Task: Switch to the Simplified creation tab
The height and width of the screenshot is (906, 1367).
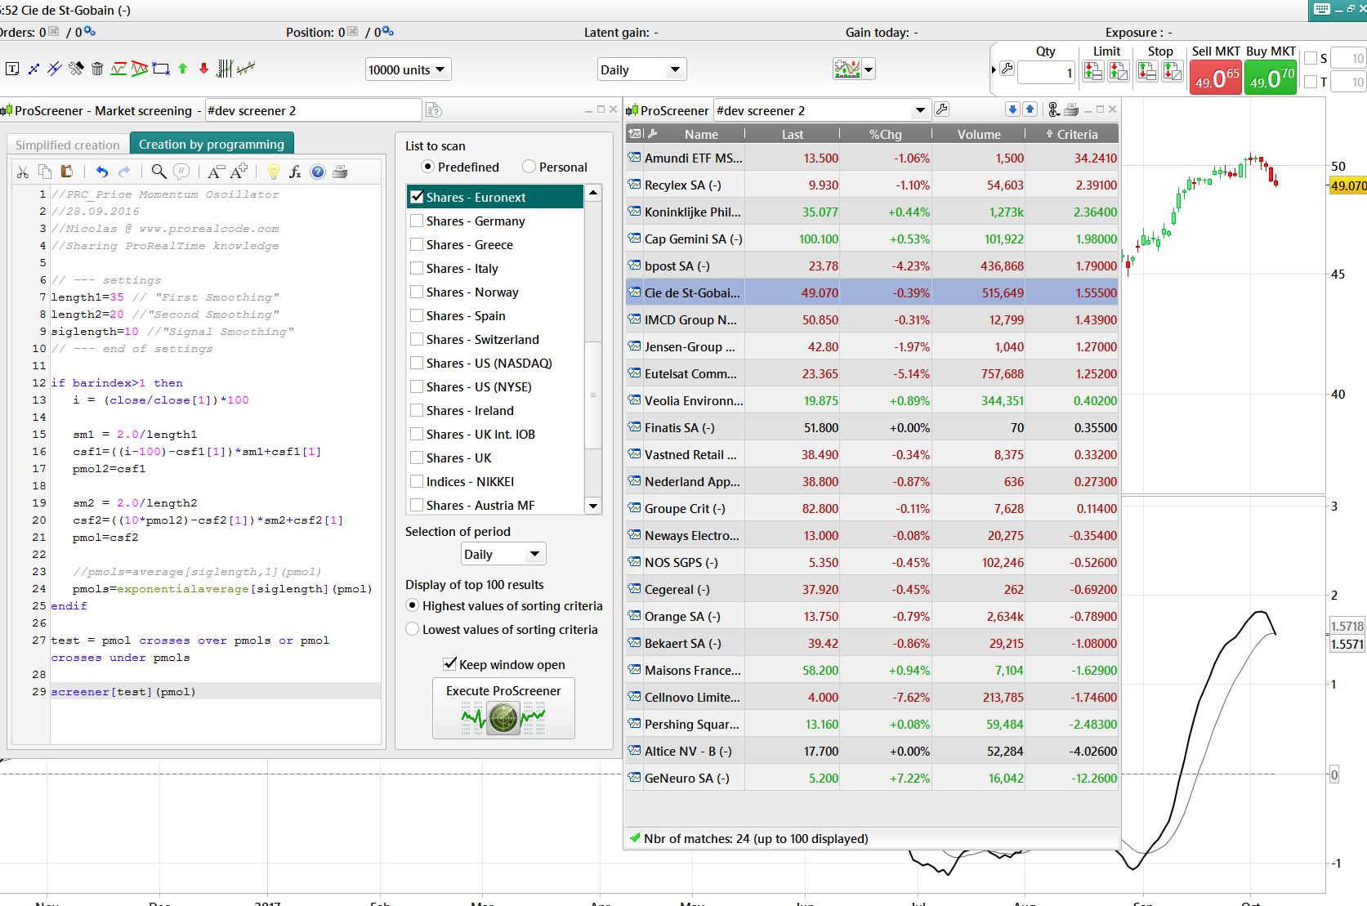Action: click(x=68, y=145)
